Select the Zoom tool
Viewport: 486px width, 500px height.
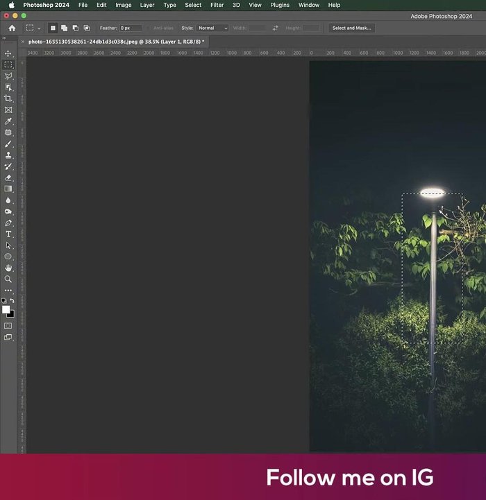point(8,279)
